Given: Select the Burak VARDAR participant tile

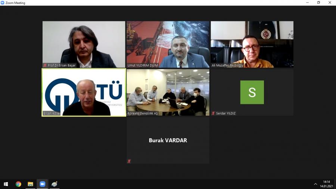Looking at the screenshot, I should (x=168, y=140).
